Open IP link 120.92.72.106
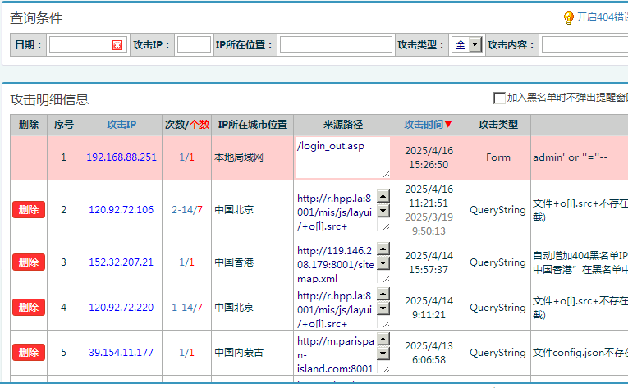Image resolution: width=628 pixels, height=388 pixels. [121, 210]
